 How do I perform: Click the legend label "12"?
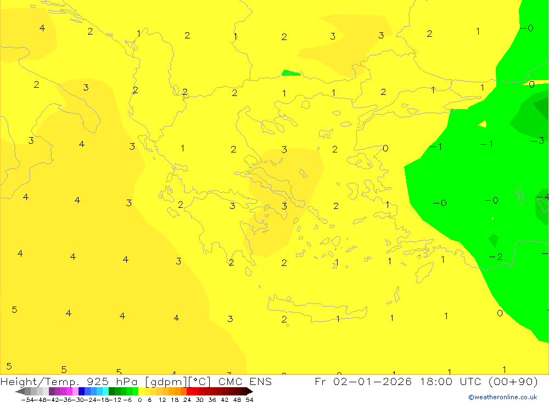coord(162,400)
